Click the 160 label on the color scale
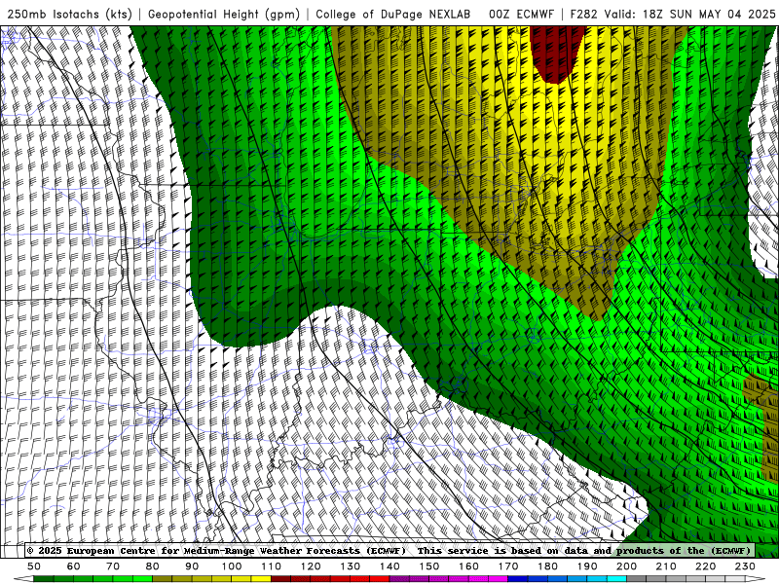This screenshot has width=779, height=584. [468, 566]
